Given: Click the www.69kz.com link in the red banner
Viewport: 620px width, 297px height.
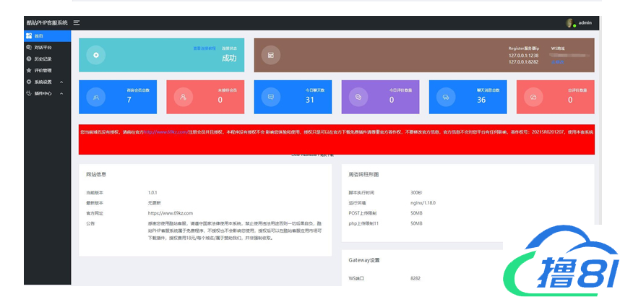Looking at the screenshot, I should point(167,132).
